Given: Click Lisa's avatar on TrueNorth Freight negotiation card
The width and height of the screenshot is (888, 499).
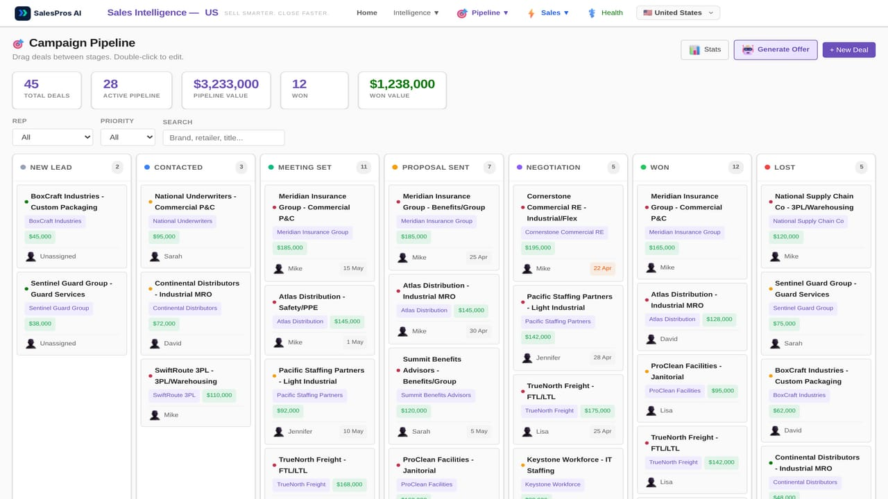Looking at the screenshot, I should (527, 431).
